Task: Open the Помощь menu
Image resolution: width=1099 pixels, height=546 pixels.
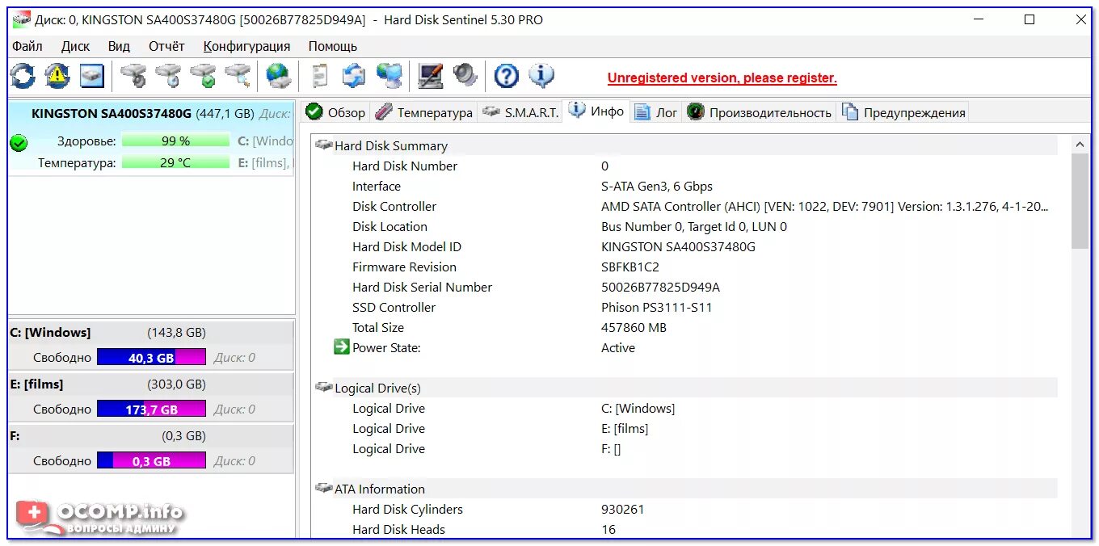Action: tap(333, 46)
